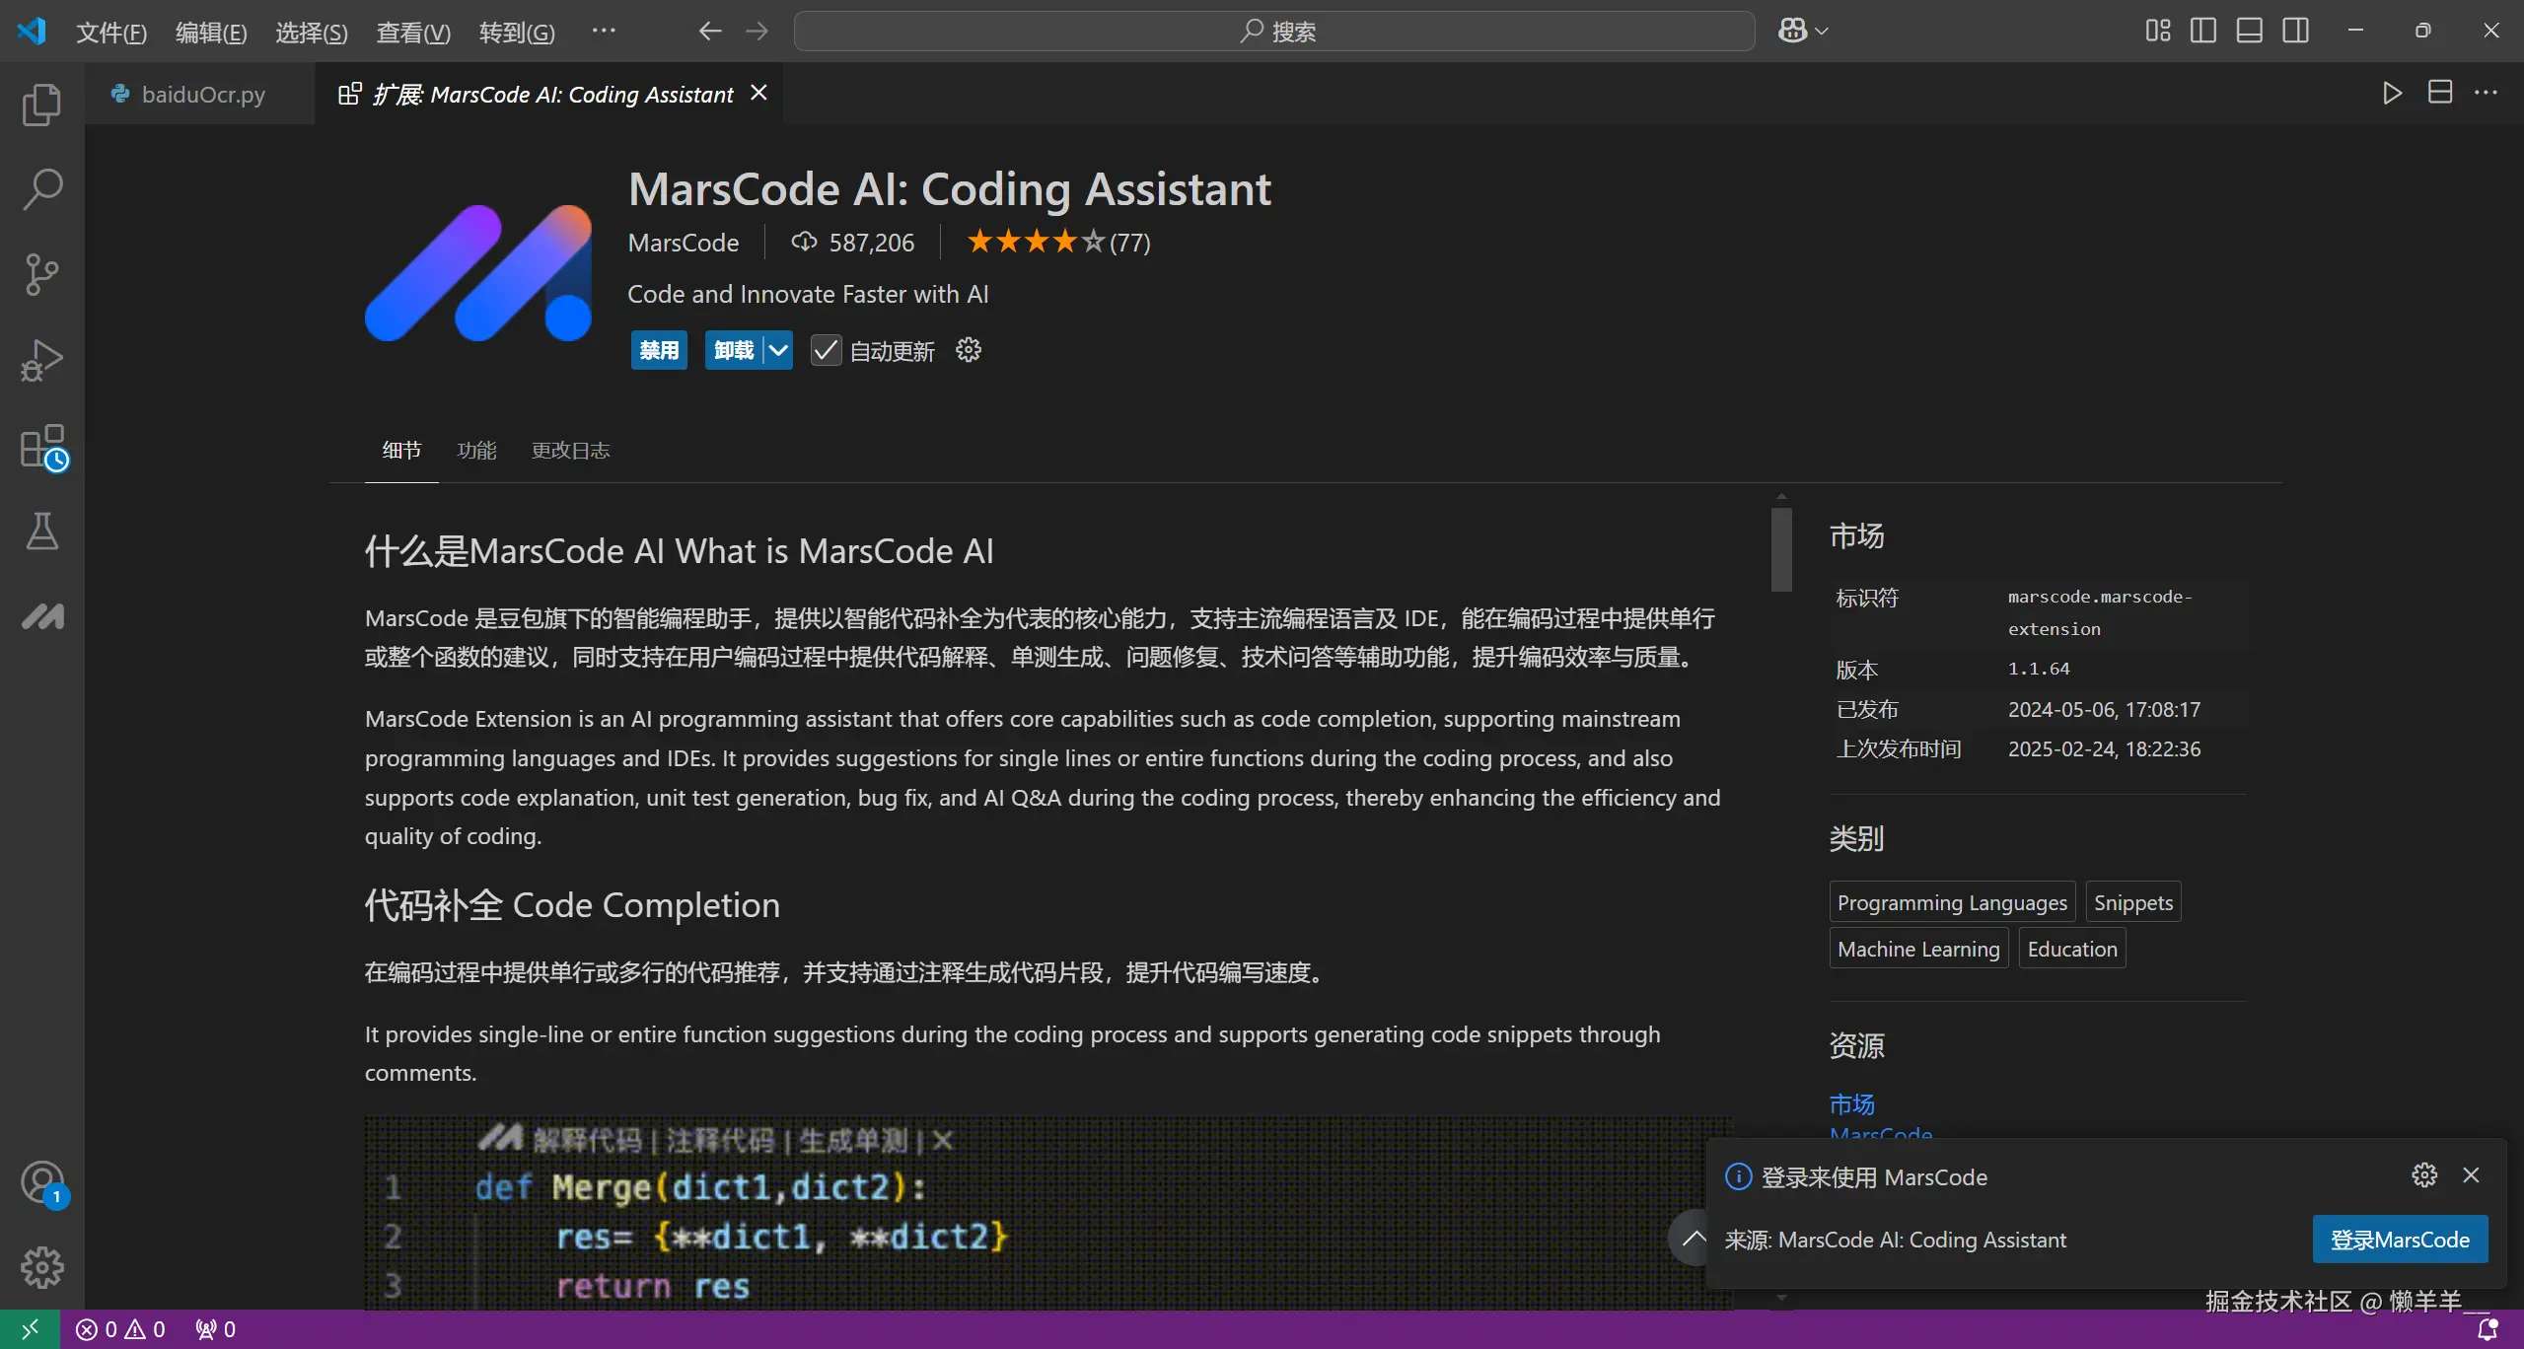
Task: Switch to the 更改日志 tab
Action: tap(570, 451)
